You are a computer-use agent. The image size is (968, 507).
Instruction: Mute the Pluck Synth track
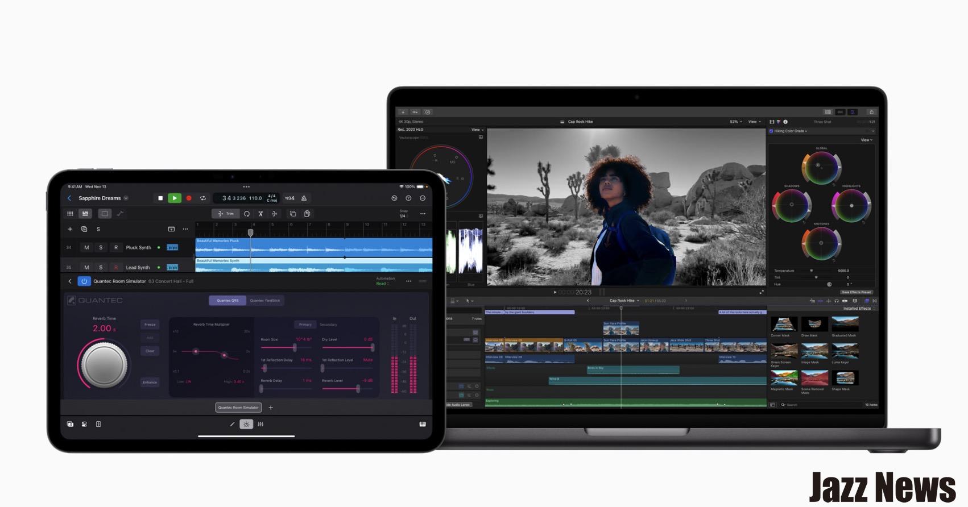[x=86, y=248]
